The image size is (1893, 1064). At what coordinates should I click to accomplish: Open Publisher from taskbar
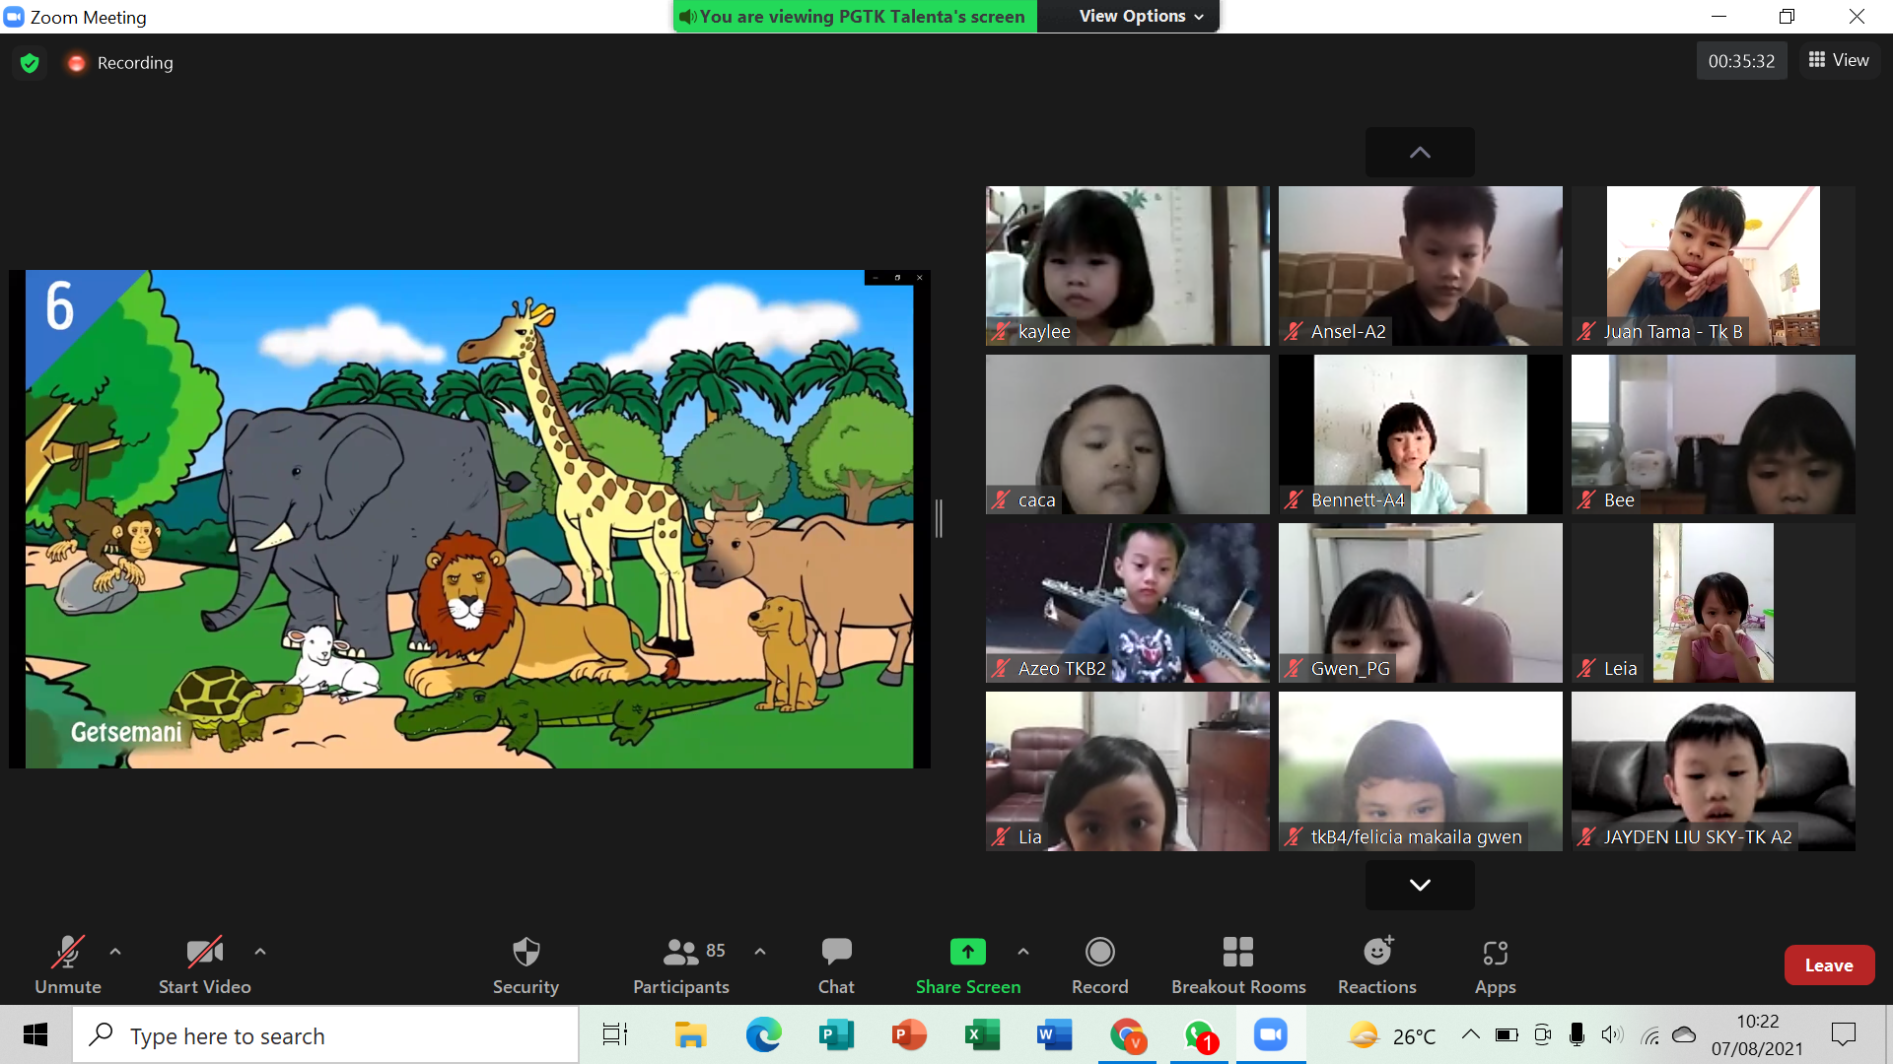coord(836,1035)
